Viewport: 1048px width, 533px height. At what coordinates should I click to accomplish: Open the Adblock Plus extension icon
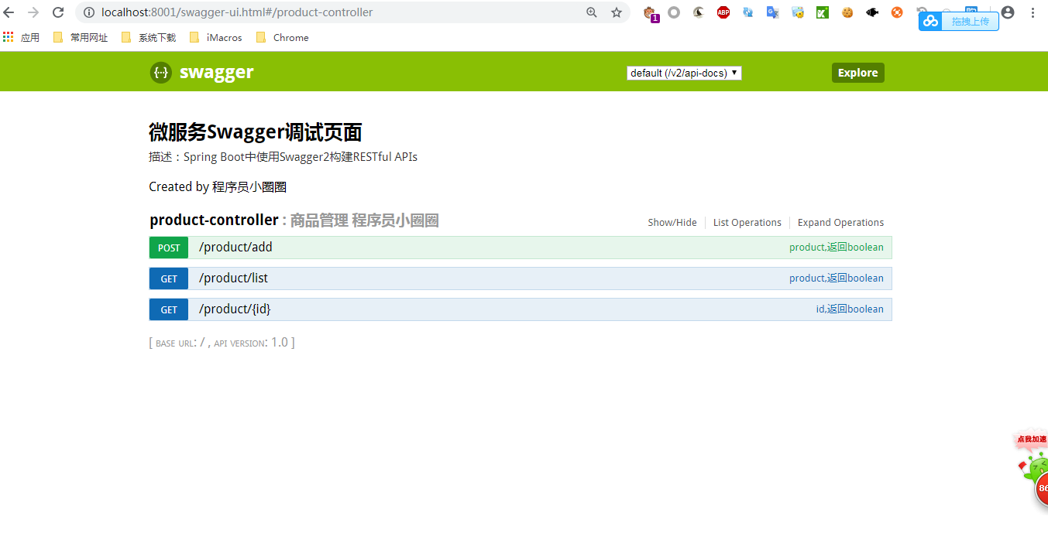pyautogui.click(x=723, y=12)
